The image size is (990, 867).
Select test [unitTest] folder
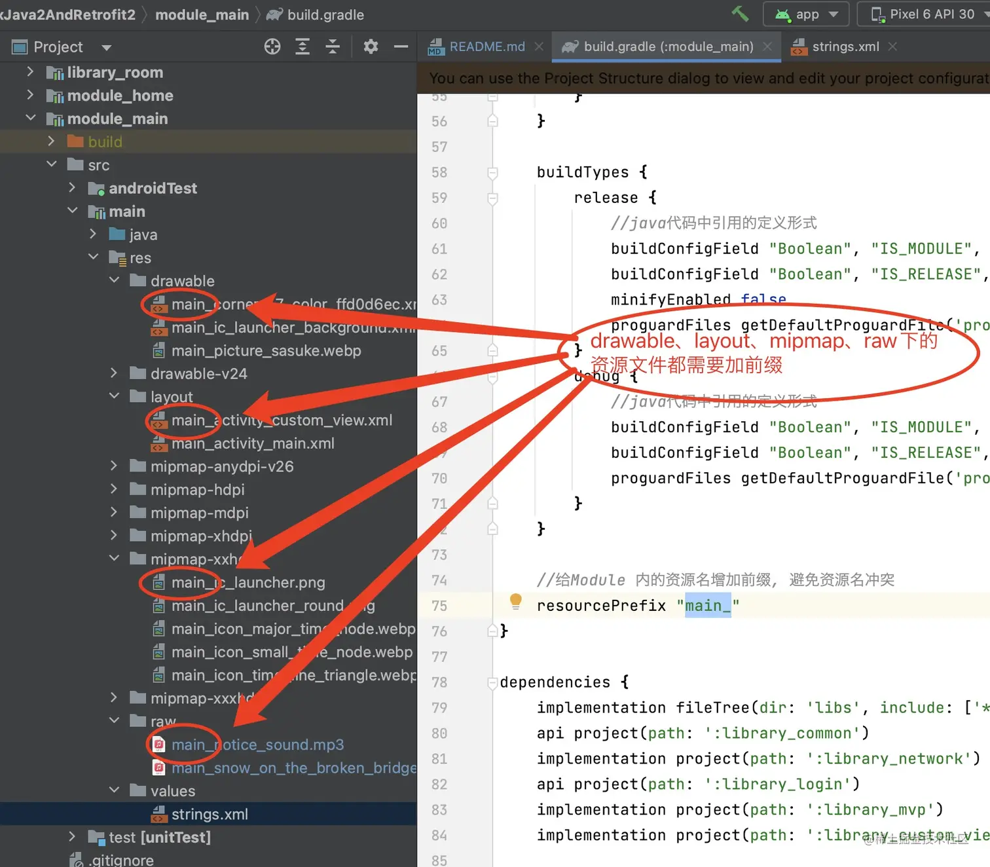[x=160, y=838]
